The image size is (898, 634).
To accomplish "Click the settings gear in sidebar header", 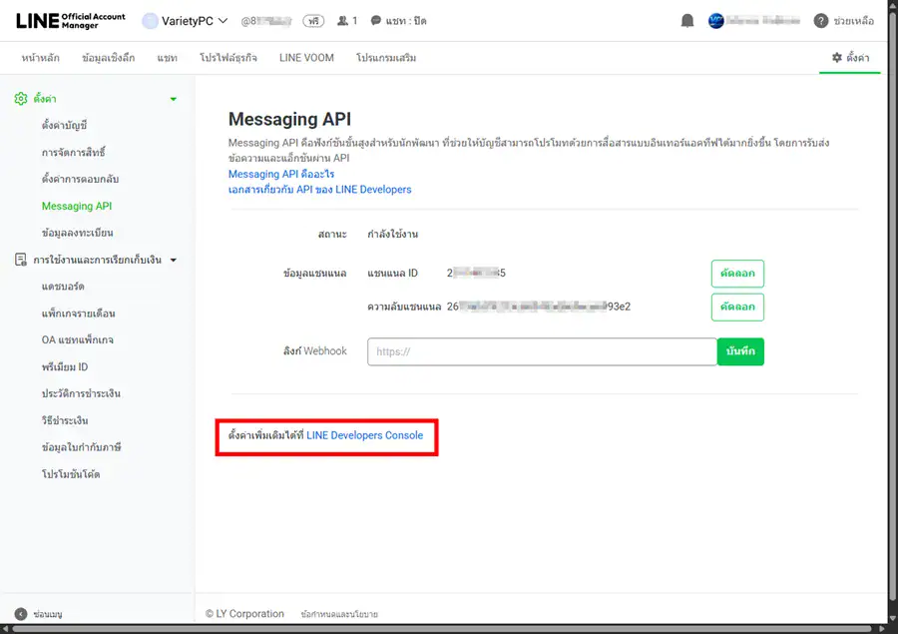I will point(21,99).
